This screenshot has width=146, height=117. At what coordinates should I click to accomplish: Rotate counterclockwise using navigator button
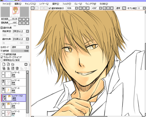pos(20,23)
